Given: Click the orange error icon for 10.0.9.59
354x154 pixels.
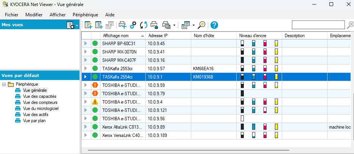Looking at the screenshot, I should click(95, 85).
